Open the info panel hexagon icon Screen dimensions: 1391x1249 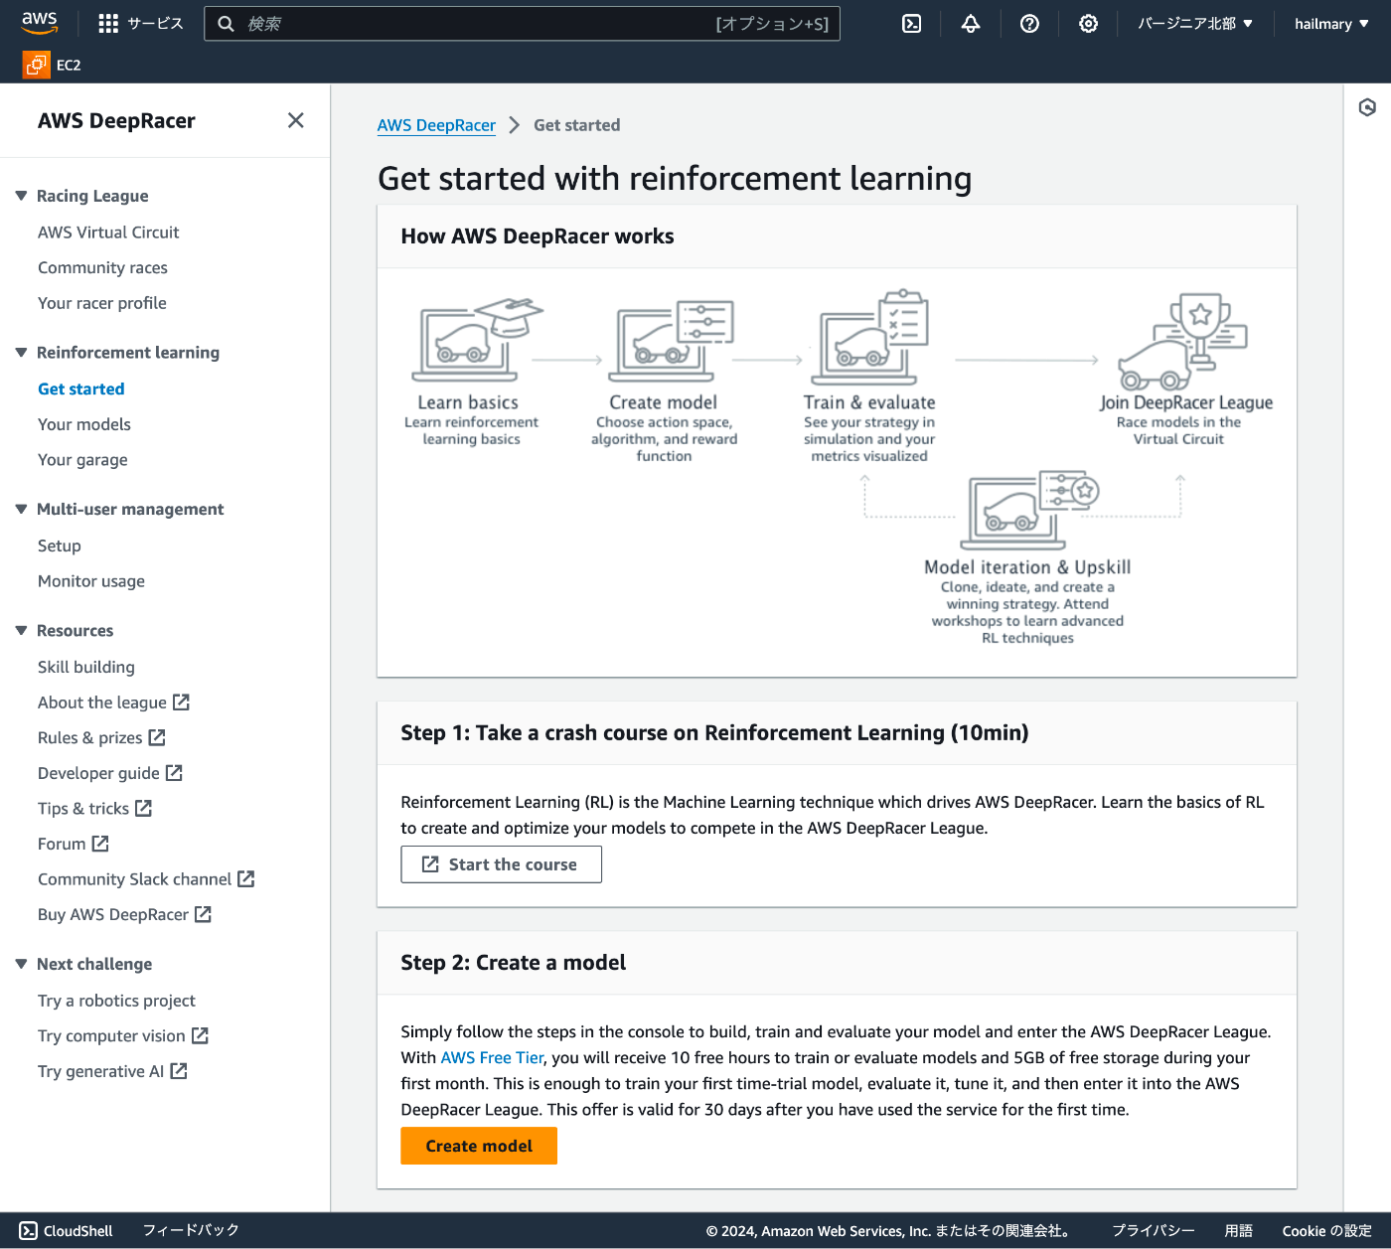[x=1367, y=107]
